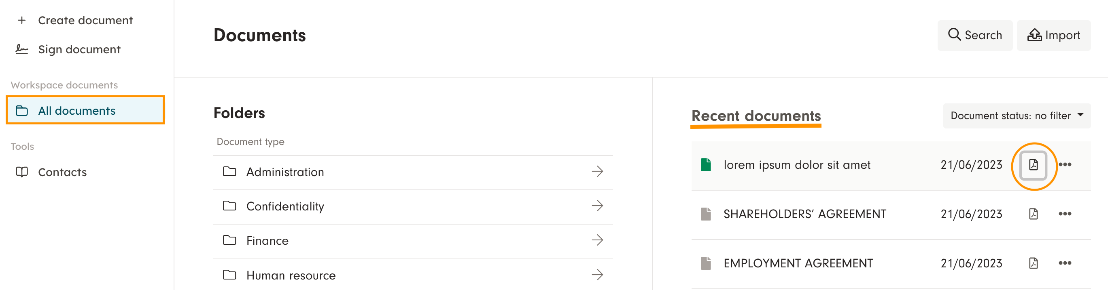Click PDF icon for EMPLOYMENT AGREEMENT

(1033, 263)
